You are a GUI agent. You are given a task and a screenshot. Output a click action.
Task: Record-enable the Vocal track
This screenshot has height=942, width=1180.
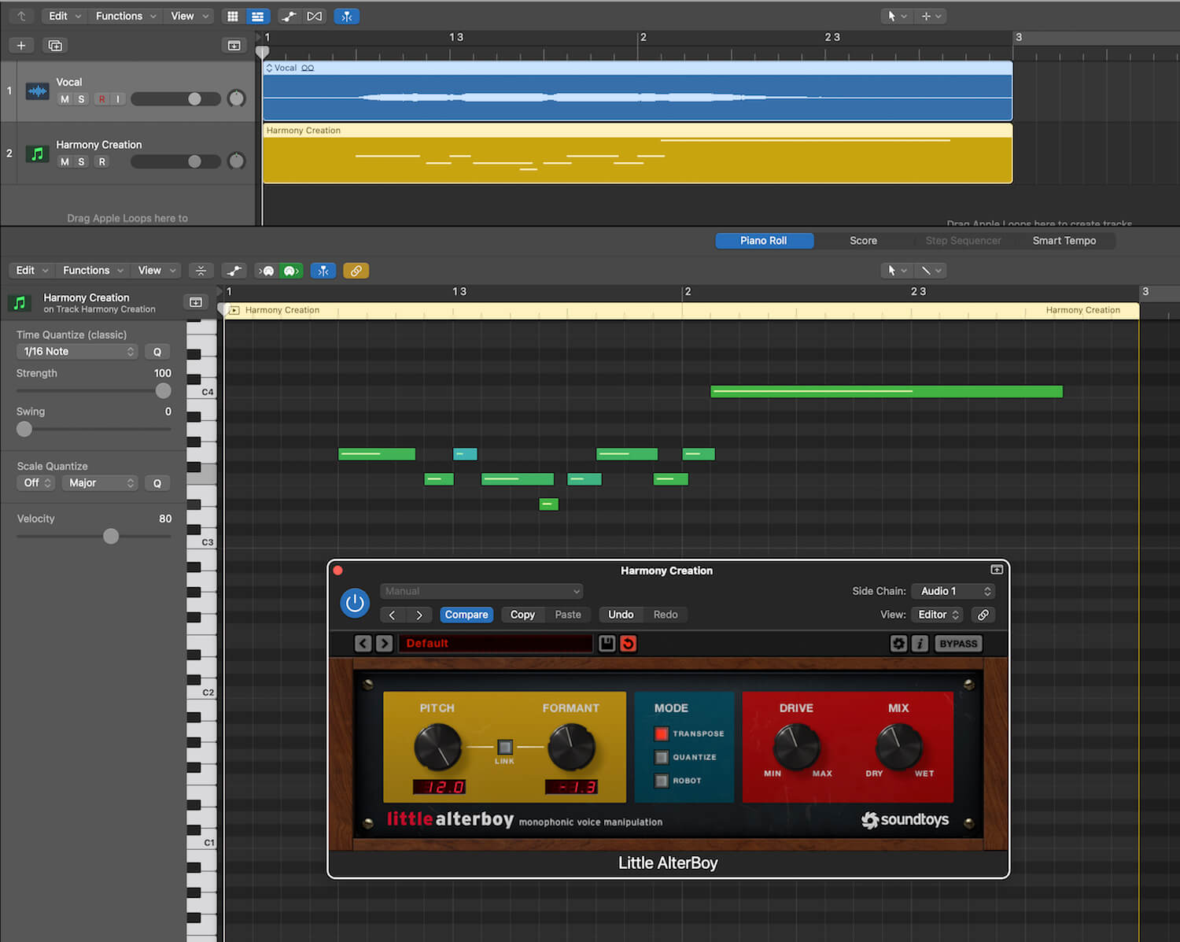(101, 99)
